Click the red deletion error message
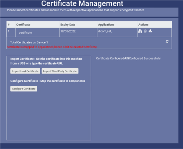 (x=52, y=47)
